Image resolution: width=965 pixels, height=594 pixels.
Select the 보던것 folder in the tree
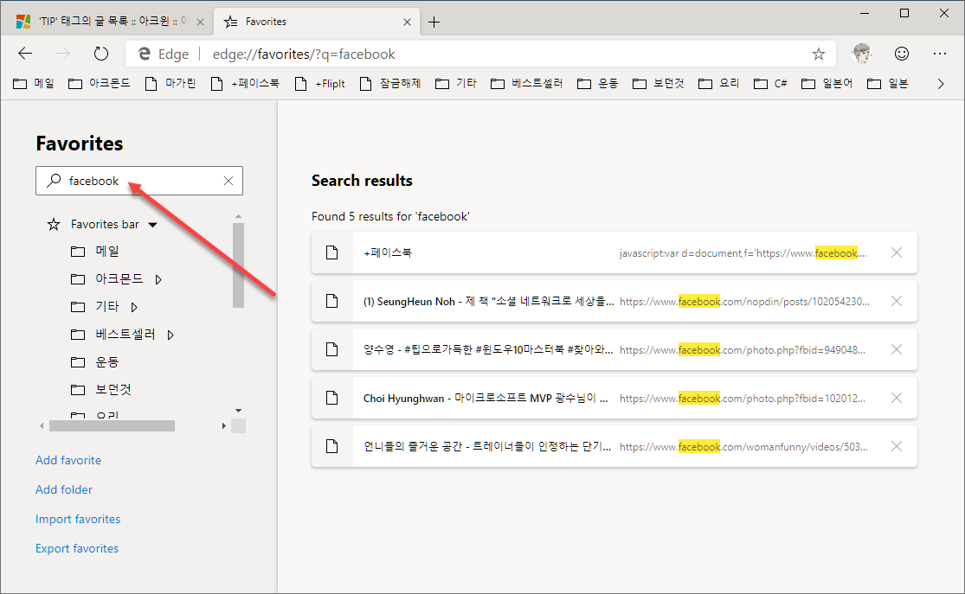point(113,389)
